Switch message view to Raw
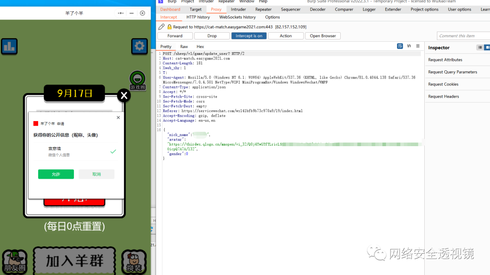The image size is (490, 275). point(184,47)
